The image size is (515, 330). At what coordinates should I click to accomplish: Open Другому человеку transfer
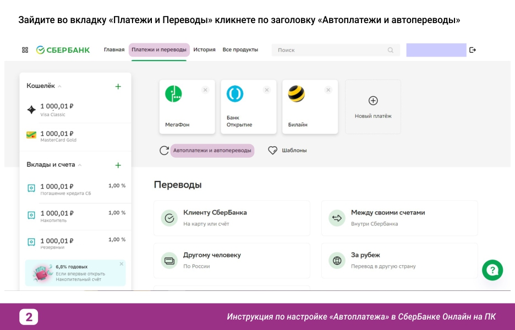coord(232,261)
